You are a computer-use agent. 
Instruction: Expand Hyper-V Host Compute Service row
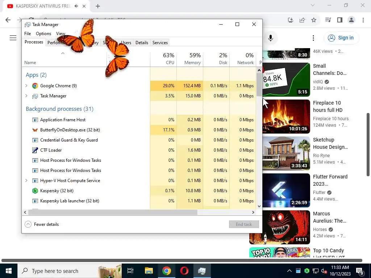(x=26, y=181)
